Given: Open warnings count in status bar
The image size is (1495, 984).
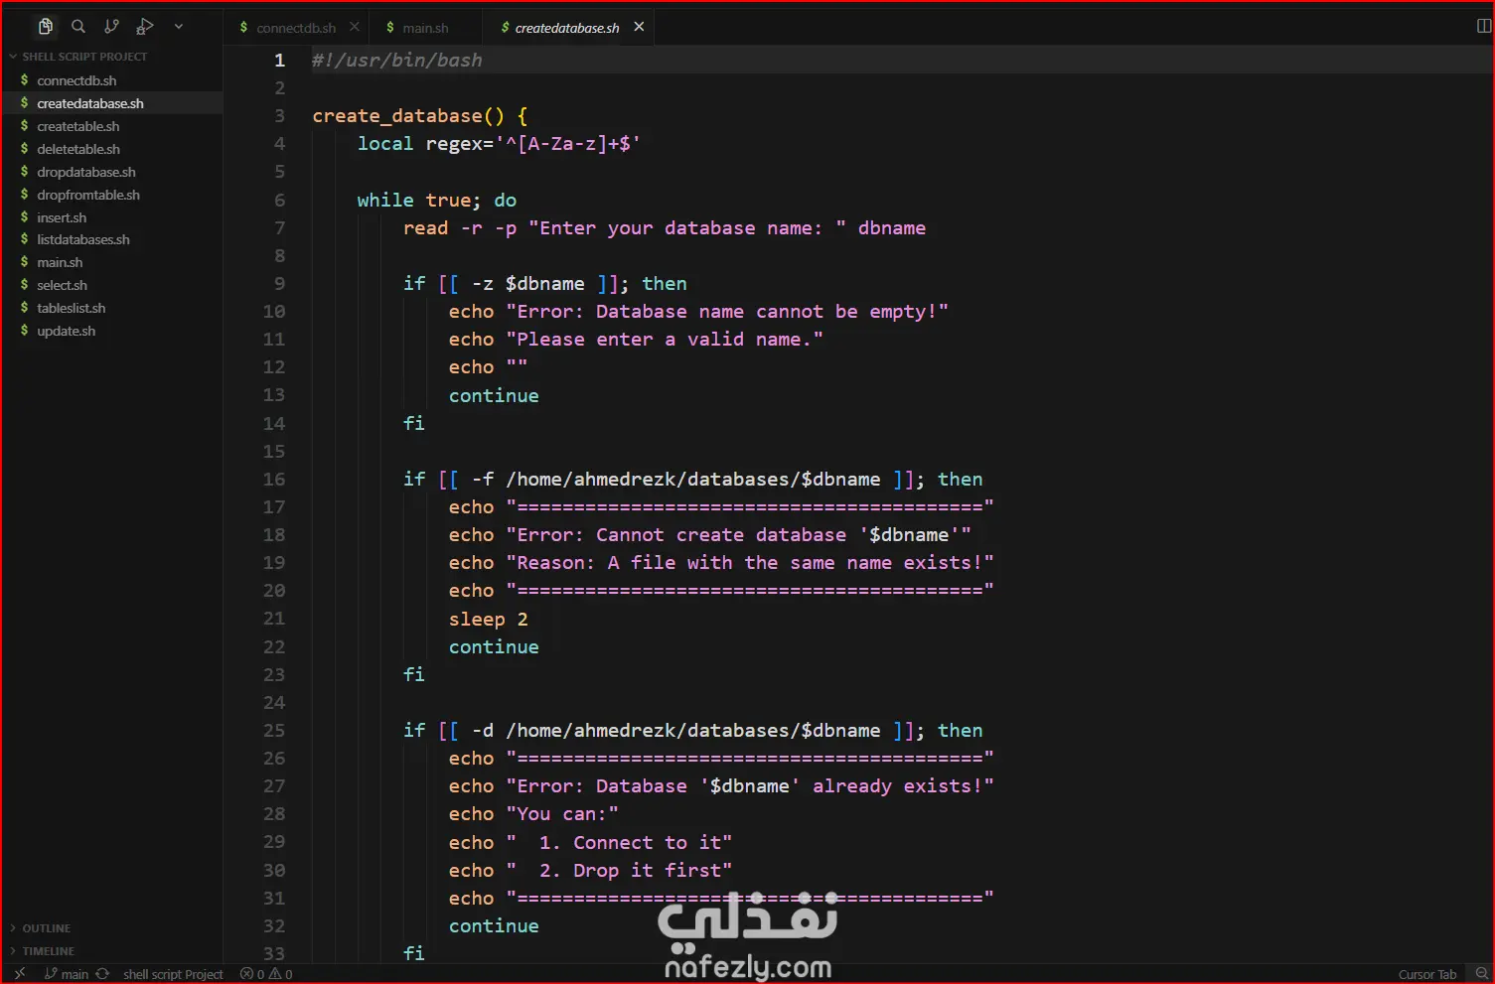Looking at the screenshot, I should click(x=281, y=974).
